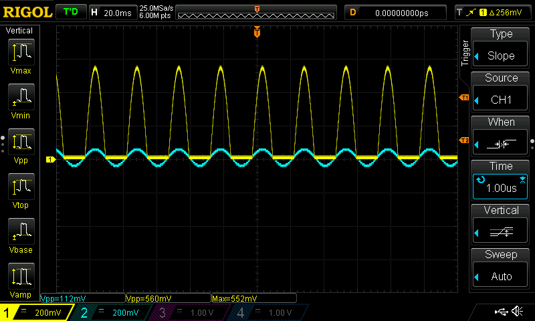Click the T'D trigger status indicator
Screen dimensions: 535x321
pyautogui.click(x=71, y=12)
